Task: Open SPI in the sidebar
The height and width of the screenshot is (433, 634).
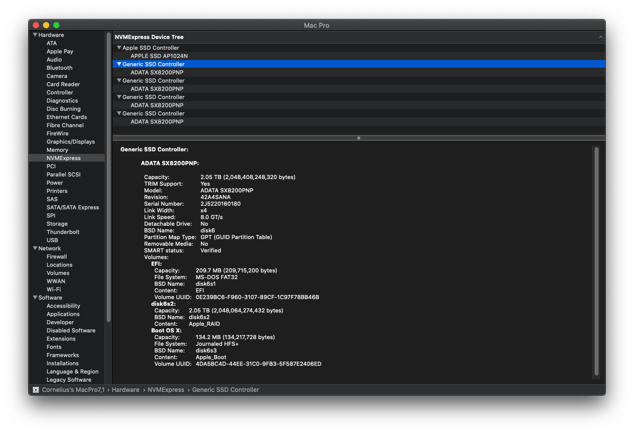Action: [51, 215]
